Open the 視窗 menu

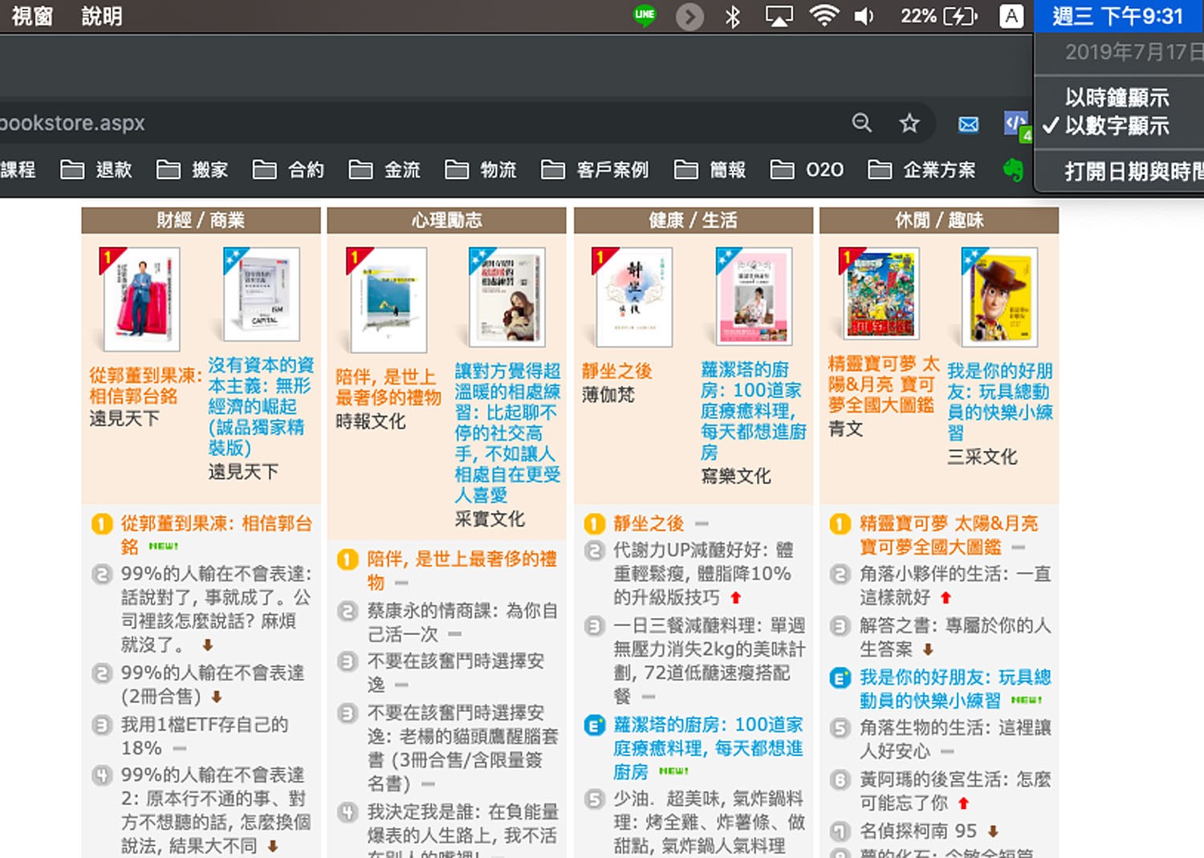click(x=32, y=16)
